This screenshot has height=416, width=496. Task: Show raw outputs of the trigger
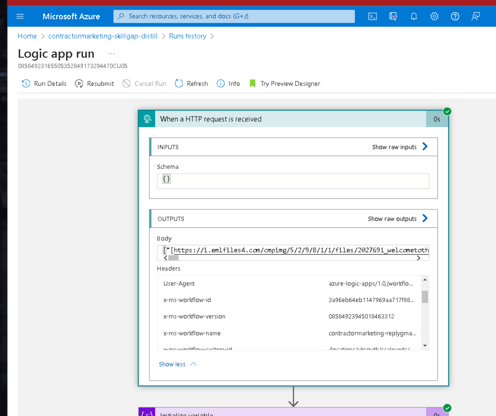[392, 219]
